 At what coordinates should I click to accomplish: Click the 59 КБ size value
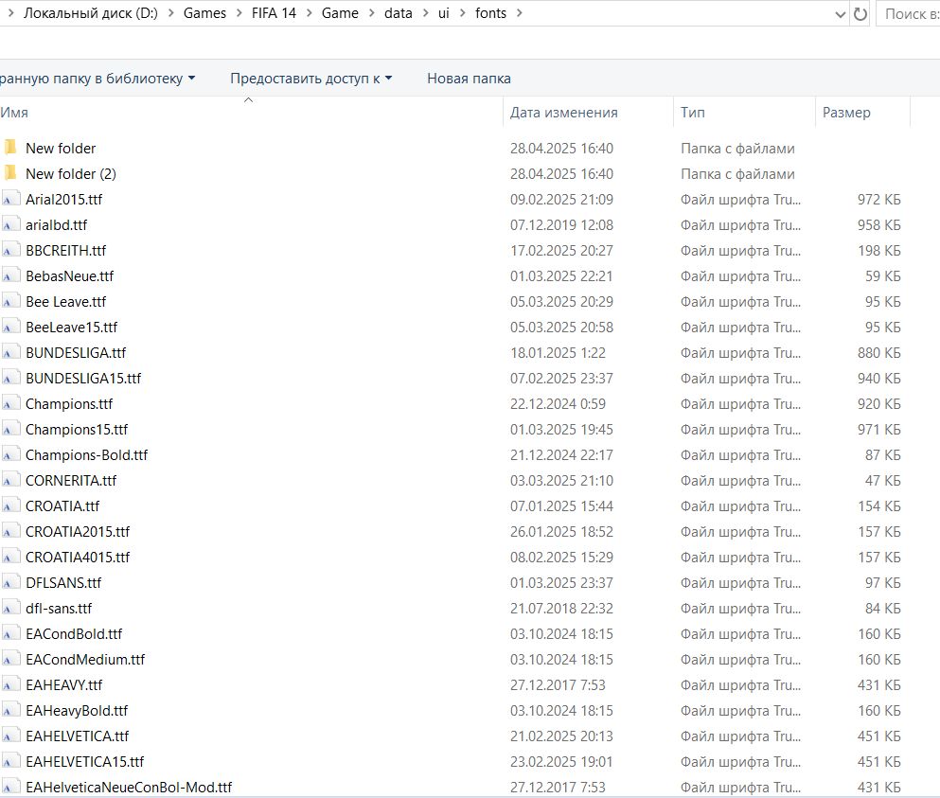click(x=882, y=275)
